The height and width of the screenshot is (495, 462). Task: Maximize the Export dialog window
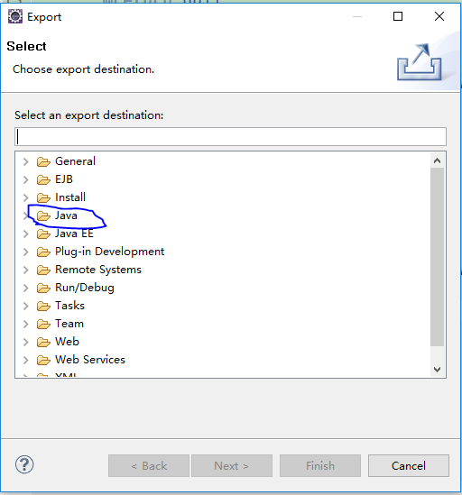398,16
